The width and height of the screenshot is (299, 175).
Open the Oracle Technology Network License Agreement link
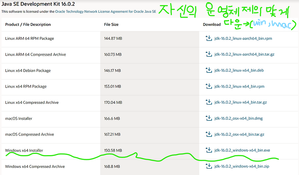(x=106, y=12)
